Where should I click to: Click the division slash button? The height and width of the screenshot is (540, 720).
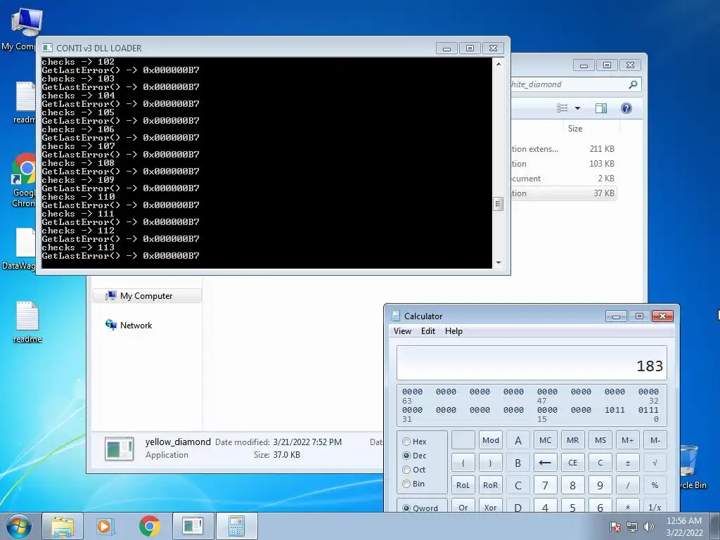(x=628, y=485)
